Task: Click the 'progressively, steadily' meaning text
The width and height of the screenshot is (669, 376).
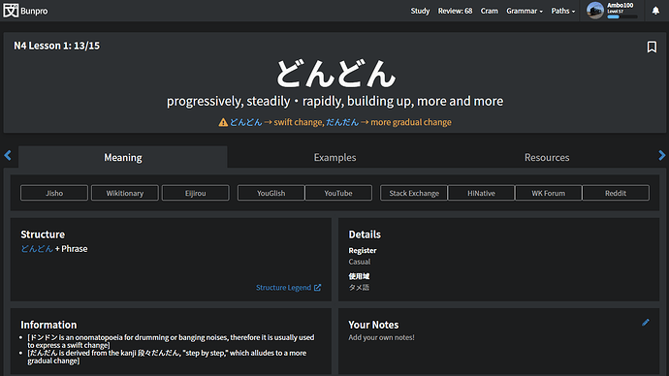Action: point(228,102)
